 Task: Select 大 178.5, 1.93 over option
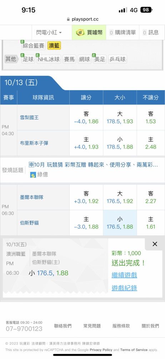point(120,117)
